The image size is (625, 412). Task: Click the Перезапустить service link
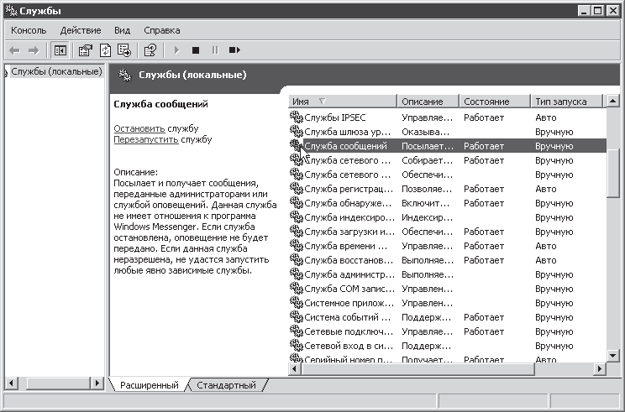pyautogui.click(x=145, y=139)
